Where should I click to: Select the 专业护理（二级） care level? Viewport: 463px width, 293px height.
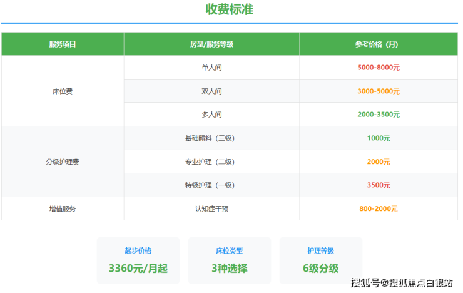click(211, 162)
